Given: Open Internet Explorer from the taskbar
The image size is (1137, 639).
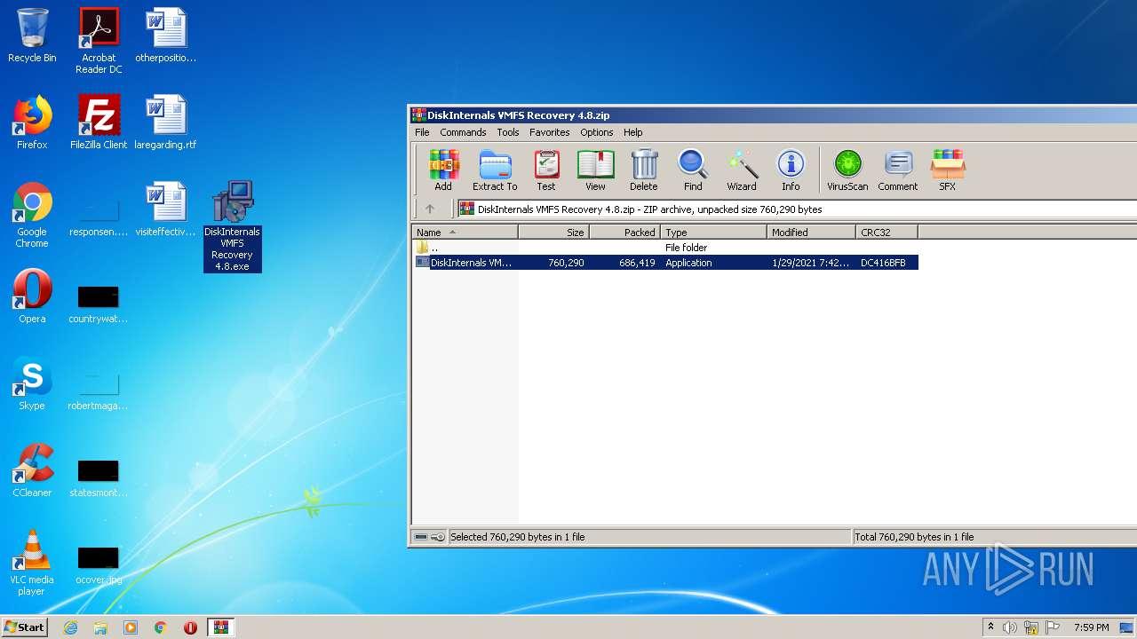Looking at the screenshot, I should click(70, 627).
